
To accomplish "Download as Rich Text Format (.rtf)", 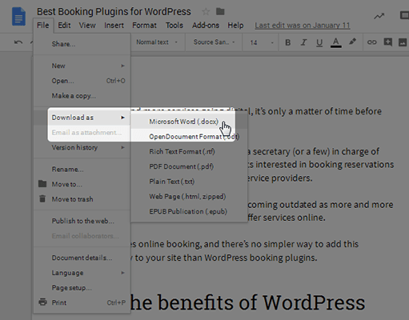I will (189, 151).
